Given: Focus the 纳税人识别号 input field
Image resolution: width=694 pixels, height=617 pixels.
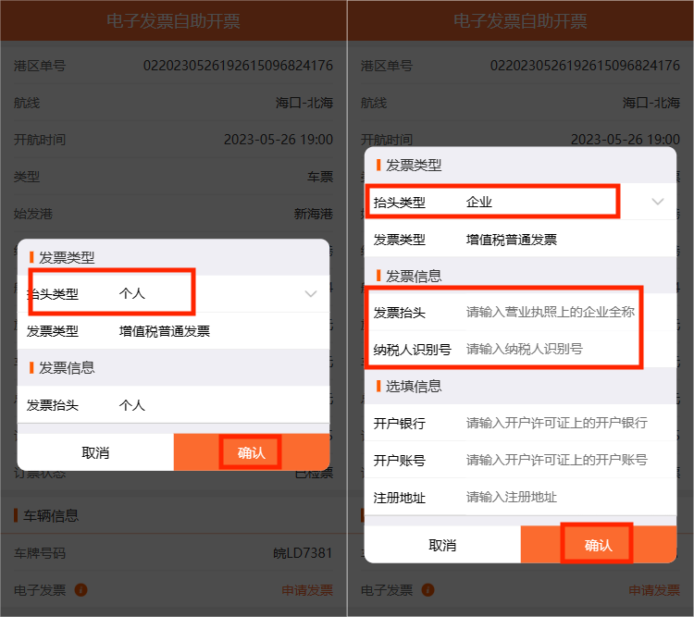Looking at the screenshot, I should tap(551, 350).
